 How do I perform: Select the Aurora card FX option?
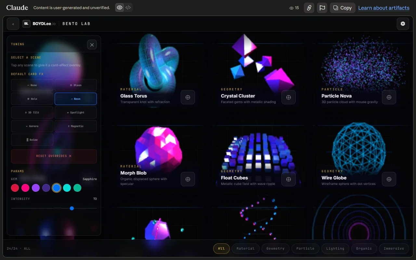pyautogui.click(x=32, y=126)
